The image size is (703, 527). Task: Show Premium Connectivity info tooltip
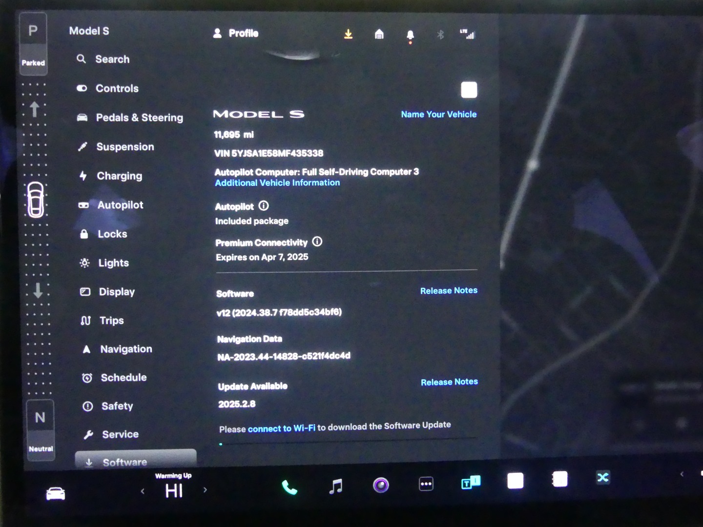317,242
